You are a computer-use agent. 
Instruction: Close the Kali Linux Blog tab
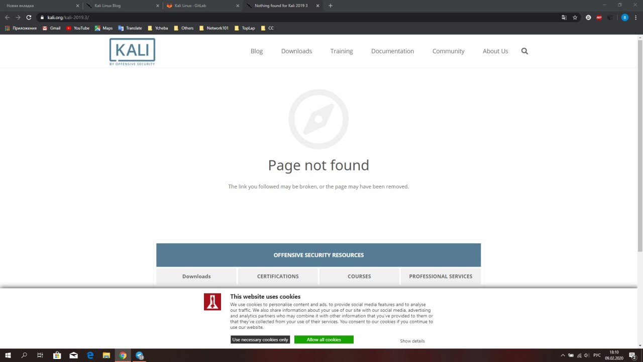[158, 6]
